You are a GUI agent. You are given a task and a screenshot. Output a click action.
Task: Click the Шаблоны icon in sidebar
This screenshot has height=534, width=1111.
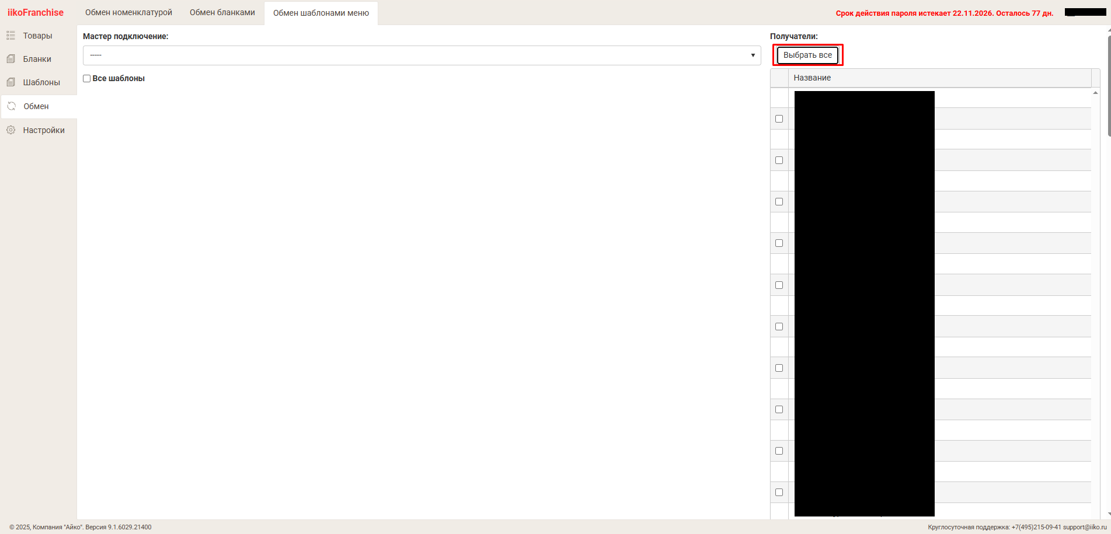[x=11, y=82]
